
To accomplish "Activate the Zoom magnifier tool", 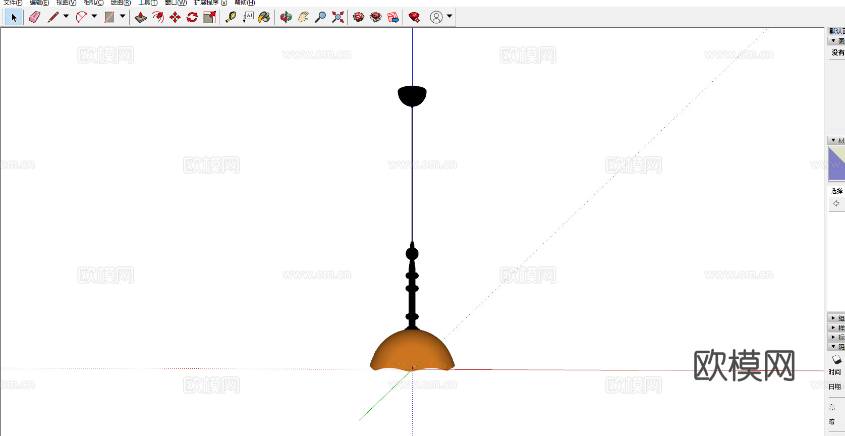I will tap(320, 18).
